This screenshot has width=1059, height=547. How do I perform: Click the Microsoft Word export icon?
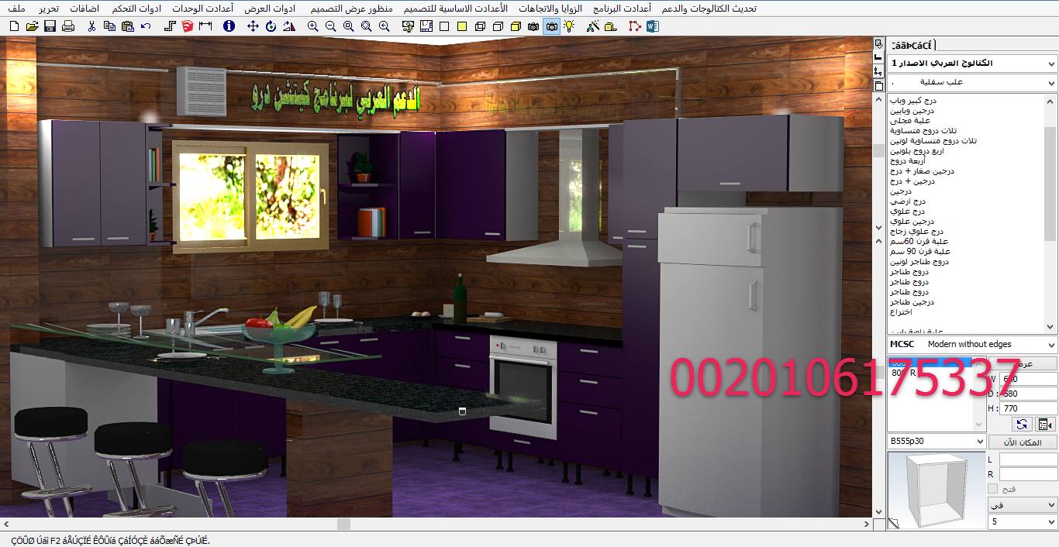(x=652, y=26)
